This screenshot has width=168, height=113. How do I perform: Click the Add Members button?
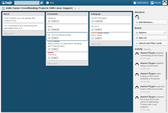tap(151, 22)
